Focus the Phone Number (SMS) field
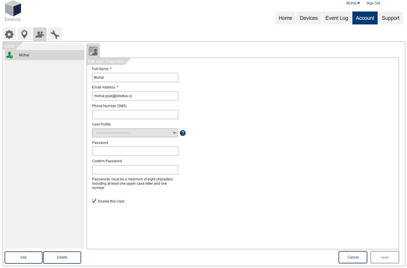This screenshot has height=268, width=407. click(x=135, y=115)
